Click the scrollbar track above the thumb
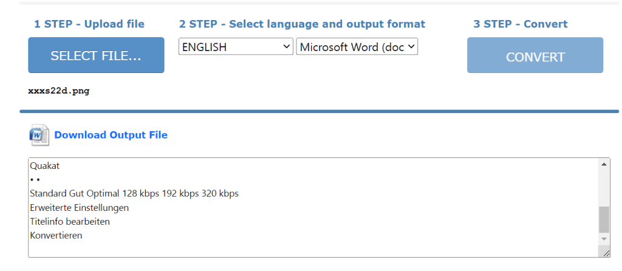The image size is (622, 271). [604, 187]
